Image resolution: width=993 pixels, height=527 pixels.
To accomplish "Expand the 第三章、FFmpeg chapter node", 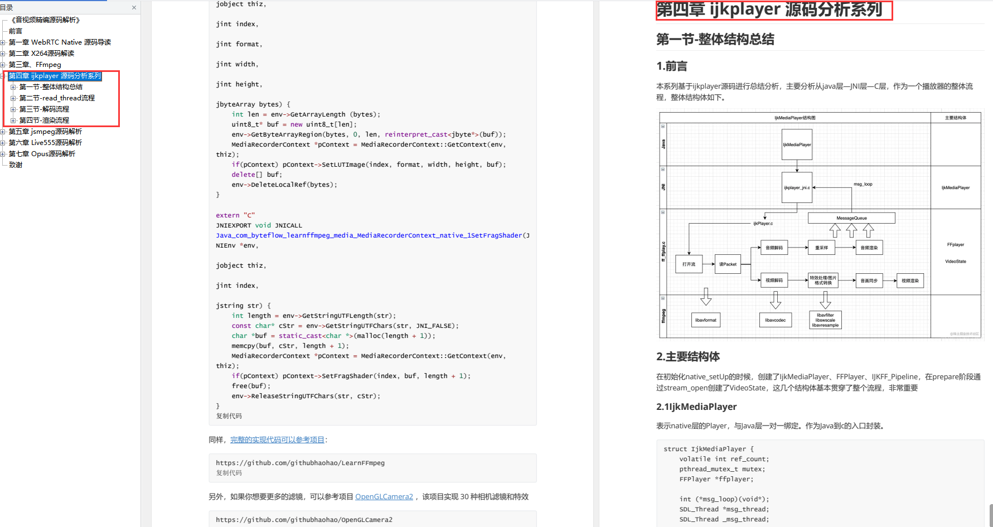I will tap(3, 65).
